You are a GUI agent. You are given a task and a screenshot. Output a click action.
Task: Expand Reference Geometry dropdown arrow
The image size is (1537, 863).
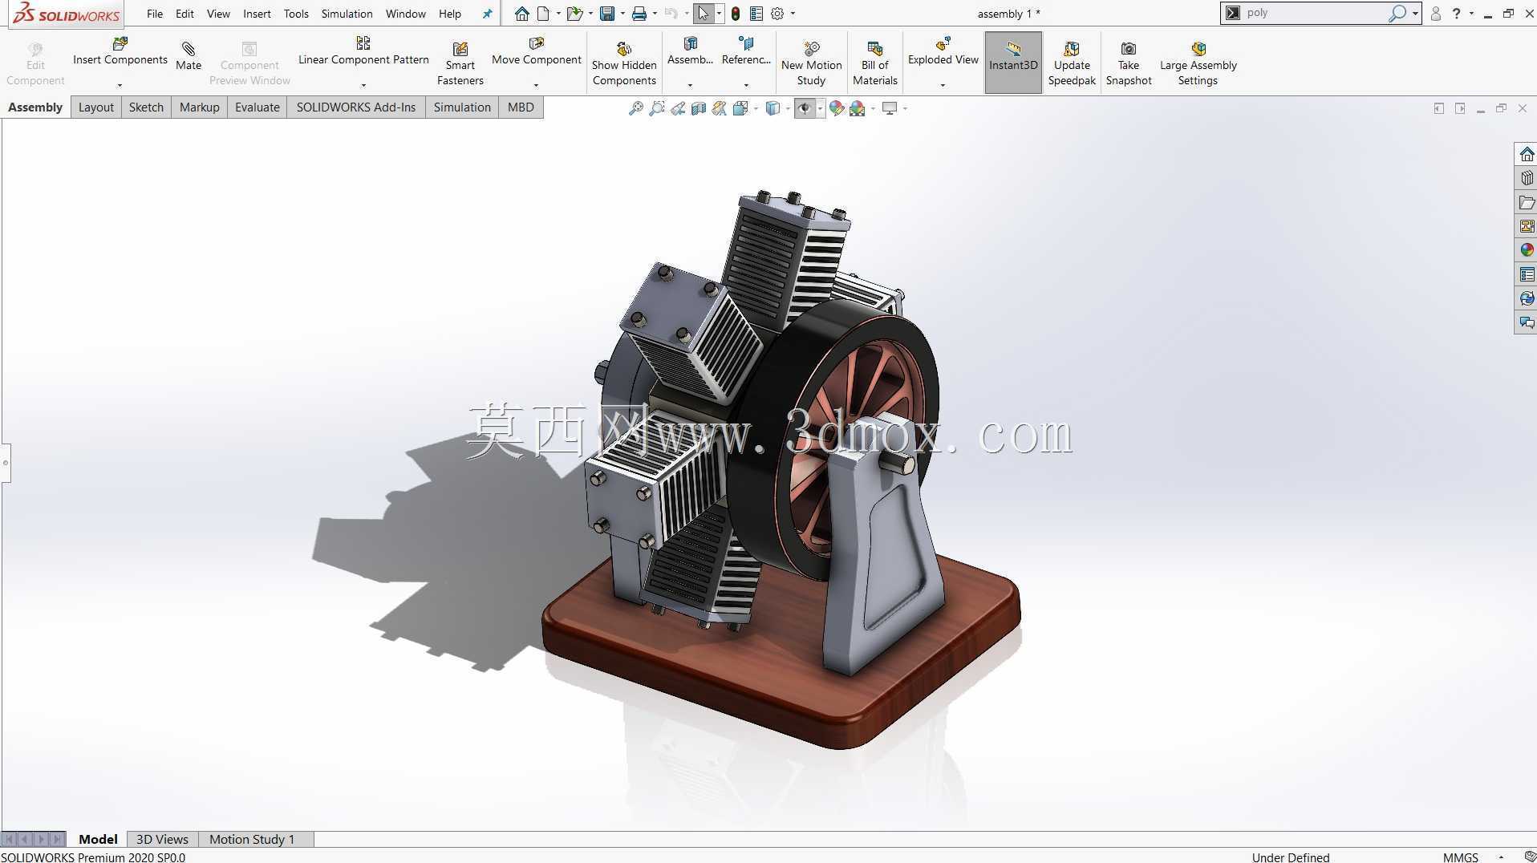pos(746,85)
